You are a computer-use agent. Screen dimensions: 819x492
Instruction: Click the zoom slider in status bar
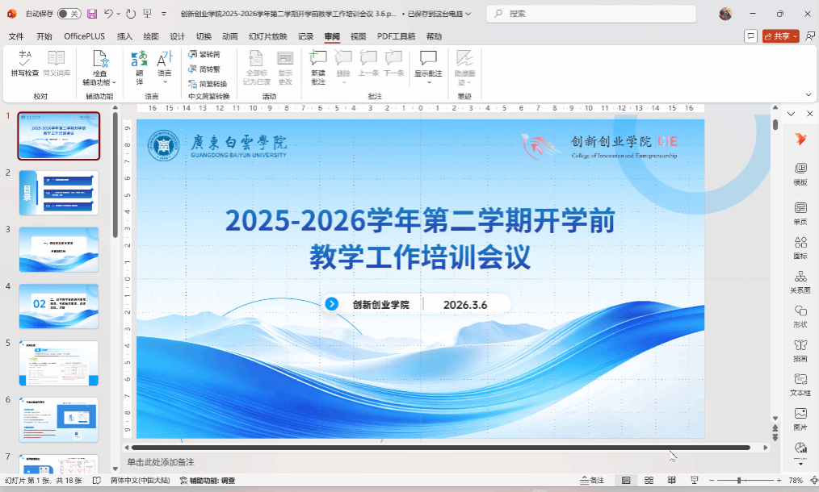point(738,481)
